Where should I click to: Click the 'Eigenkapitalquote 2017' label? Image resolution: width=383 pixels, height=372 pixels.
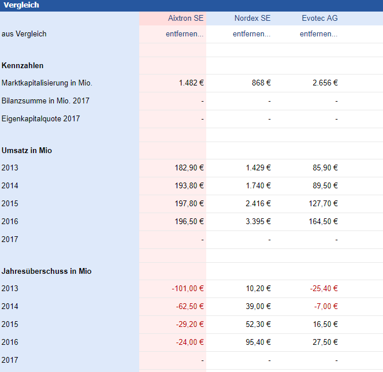pos(40,118)
